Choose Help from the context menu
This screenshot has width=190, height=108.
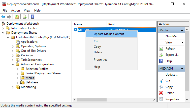(x=111, y=67)
